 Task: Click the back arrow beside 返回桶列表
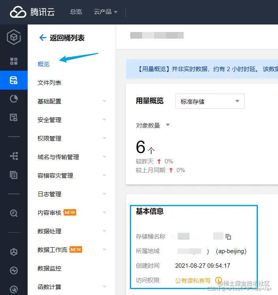(43, 38)
